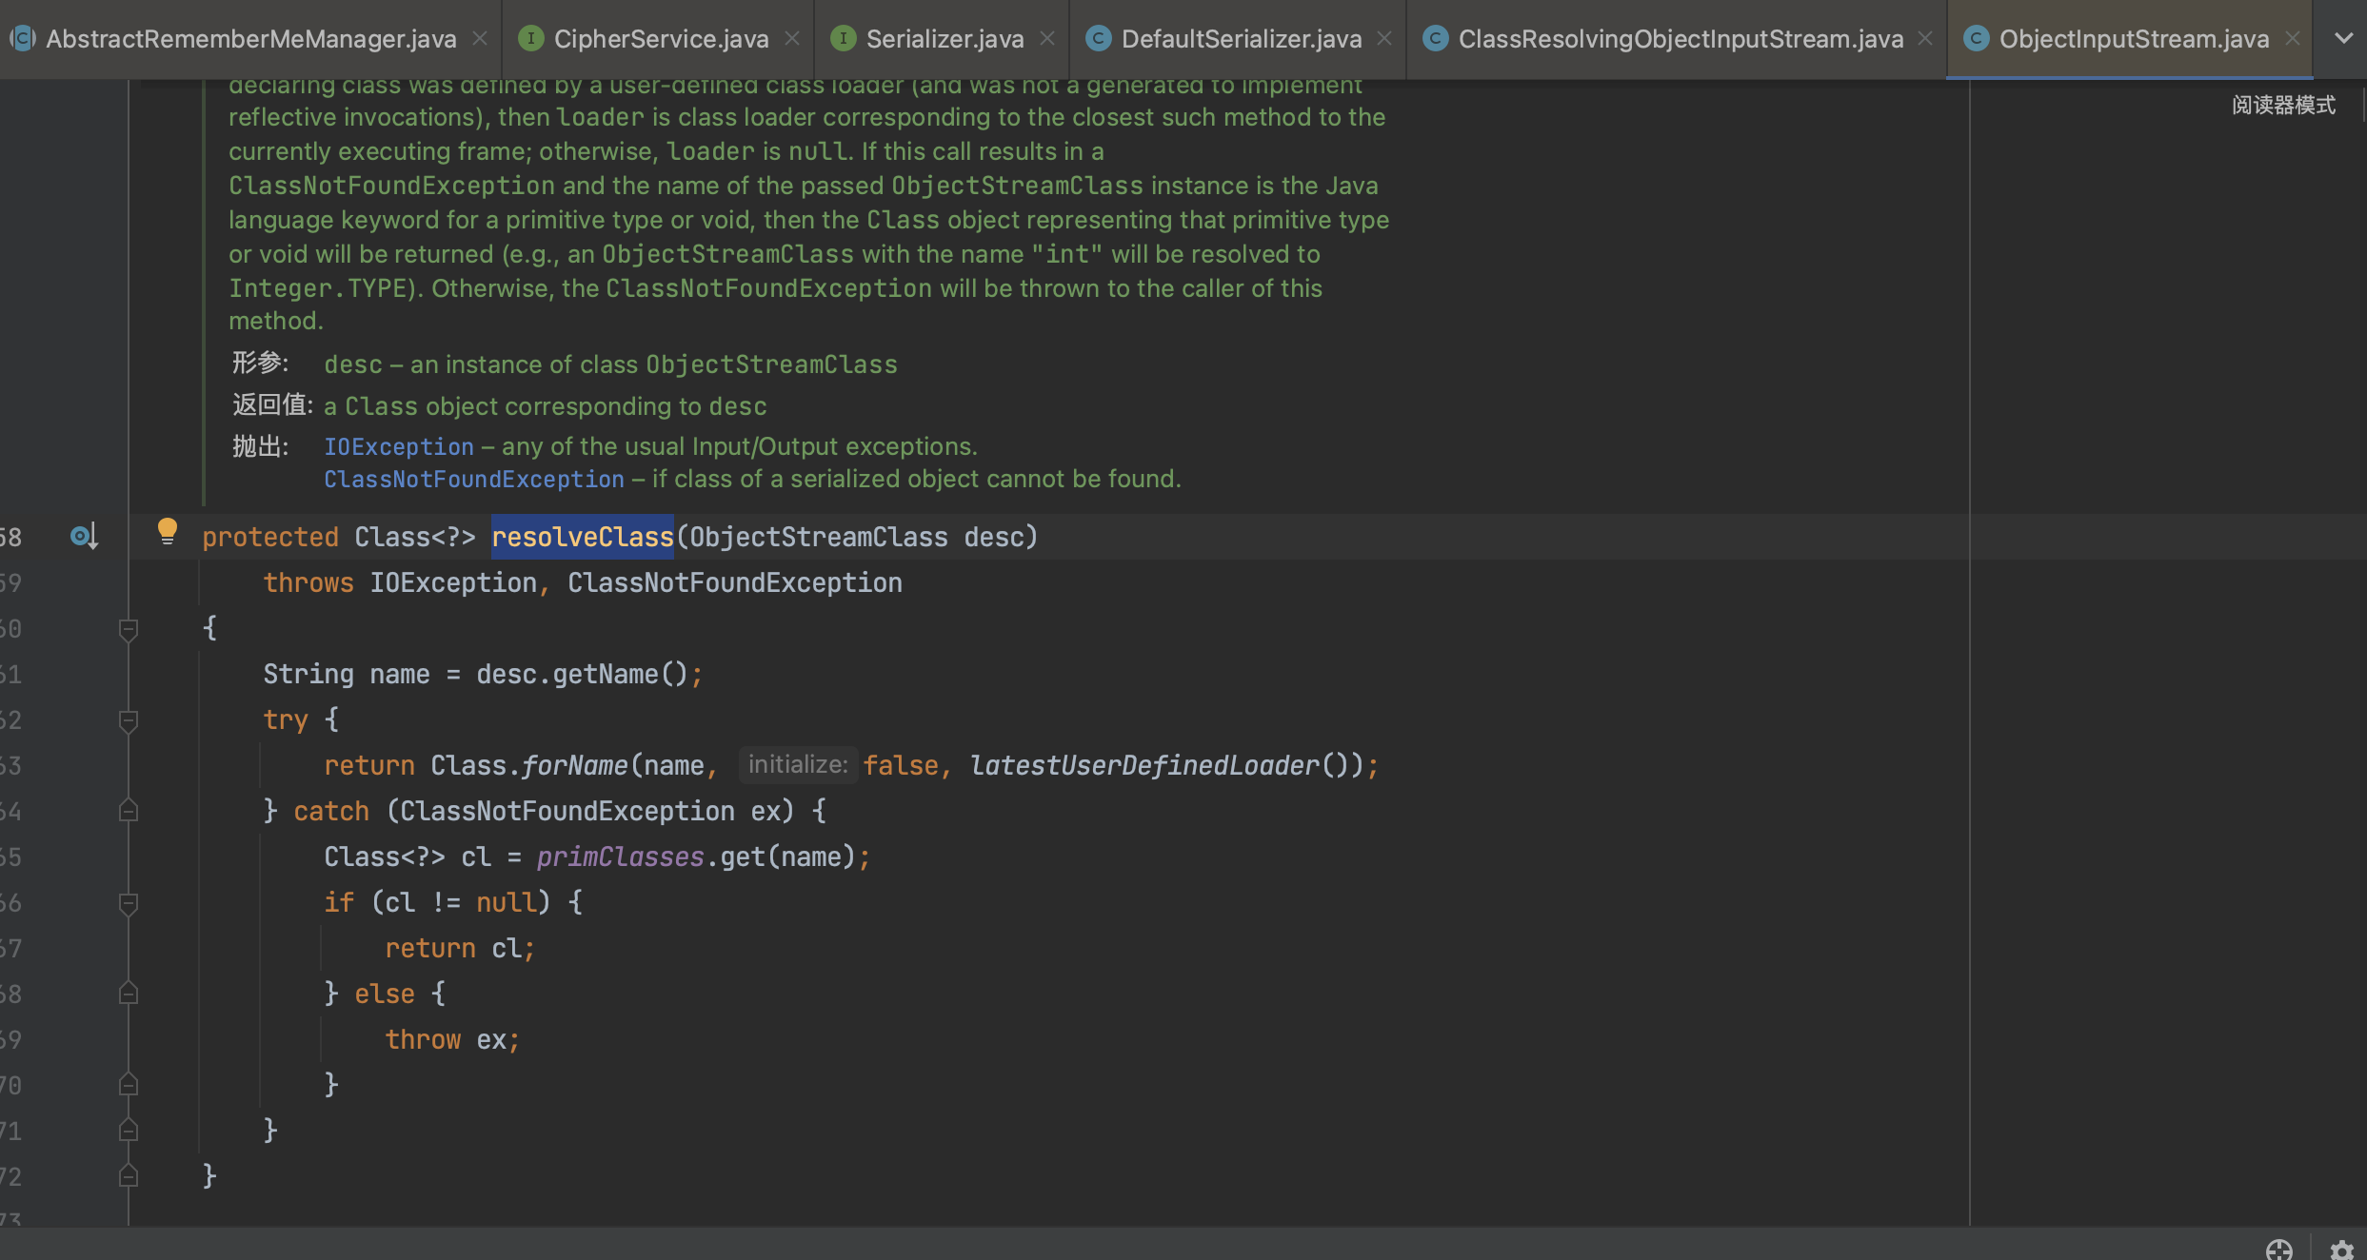Open the IOException link in javadoc
This screenshot has height=1260, width=2367.
399,446
